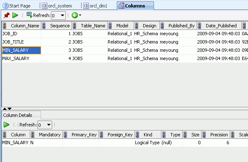Open the top Refresh interval dropdown

pyautogui.click(x=63, y=15)
